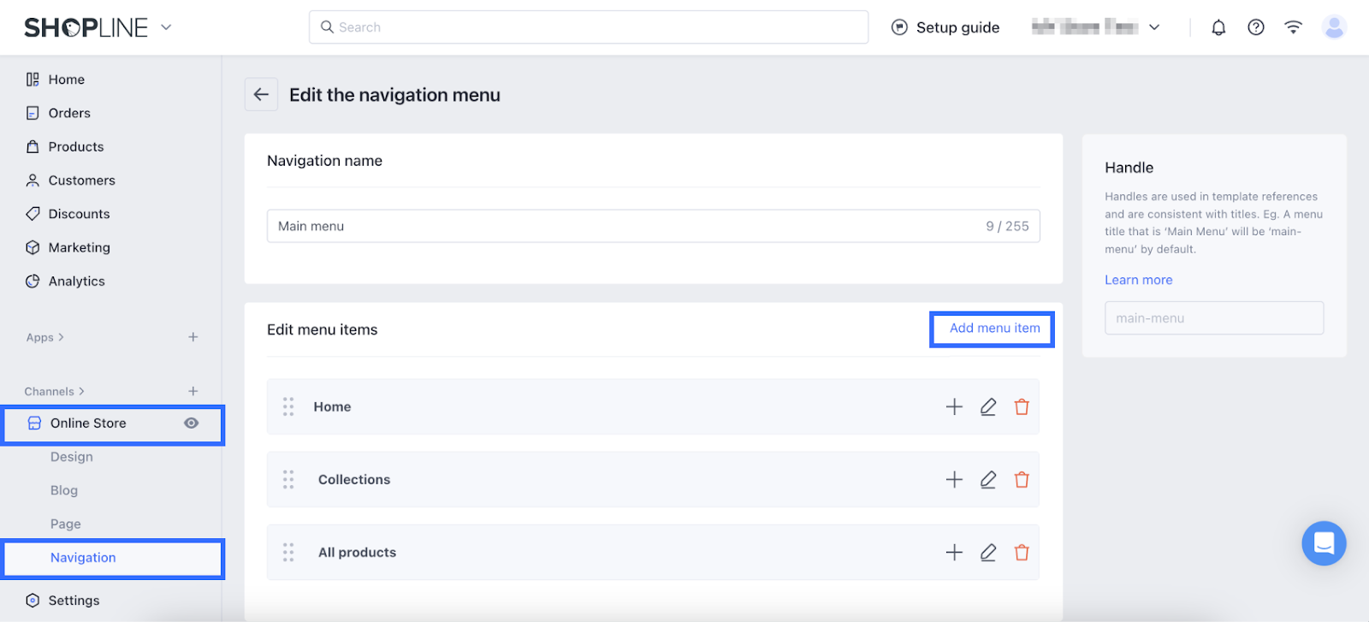Click the drag handle of All products row
This screenshot has height=622, width=1369.
(288, 552)
